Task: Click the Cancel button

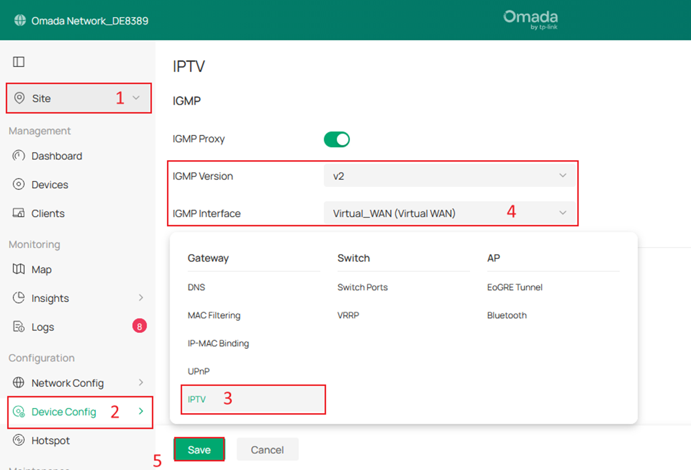Action: [267, 449]
